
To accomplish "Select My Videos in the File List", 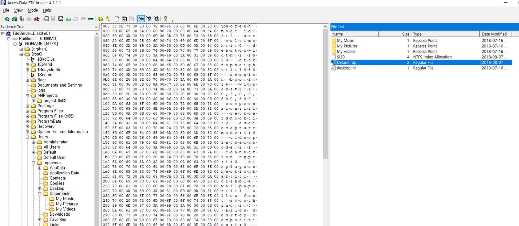I will coord(421,52).
